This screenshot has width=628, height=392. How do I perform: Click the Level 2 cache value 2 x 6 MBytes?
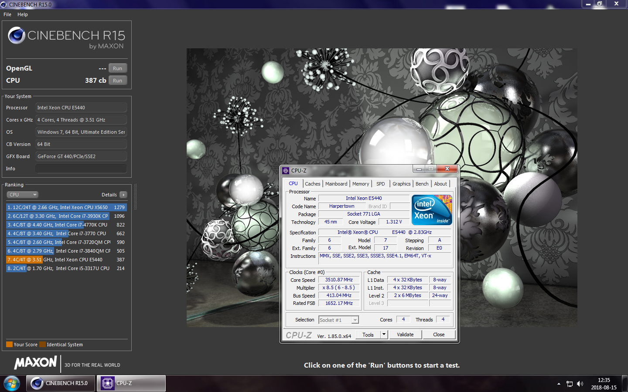tap(408, 296)
